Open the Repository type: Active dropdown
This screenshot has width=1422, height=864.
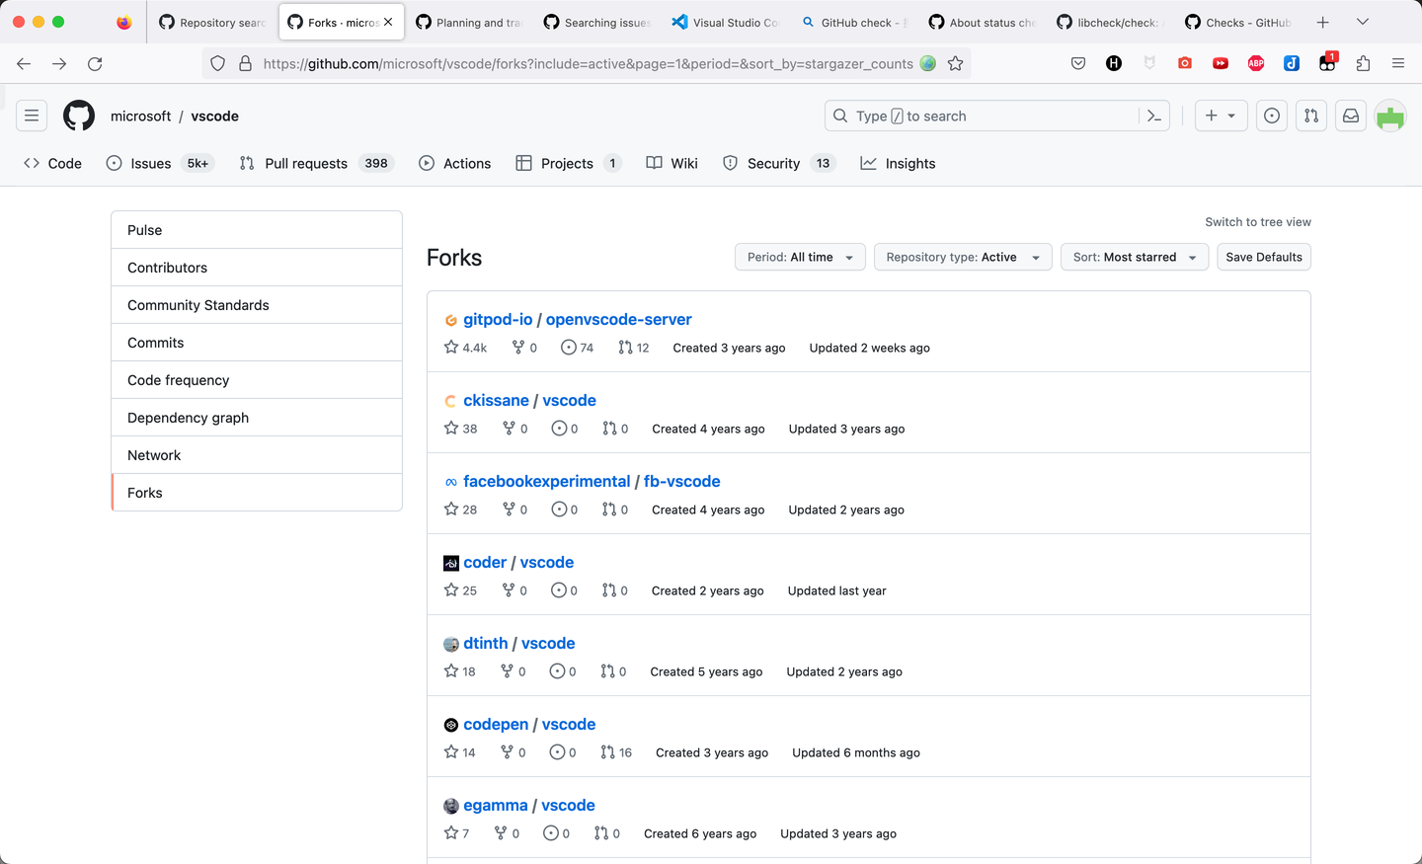point(963,257)
